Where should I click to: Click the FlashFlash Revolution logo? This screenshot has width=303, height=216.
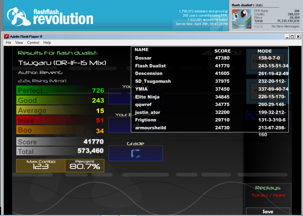50,17
